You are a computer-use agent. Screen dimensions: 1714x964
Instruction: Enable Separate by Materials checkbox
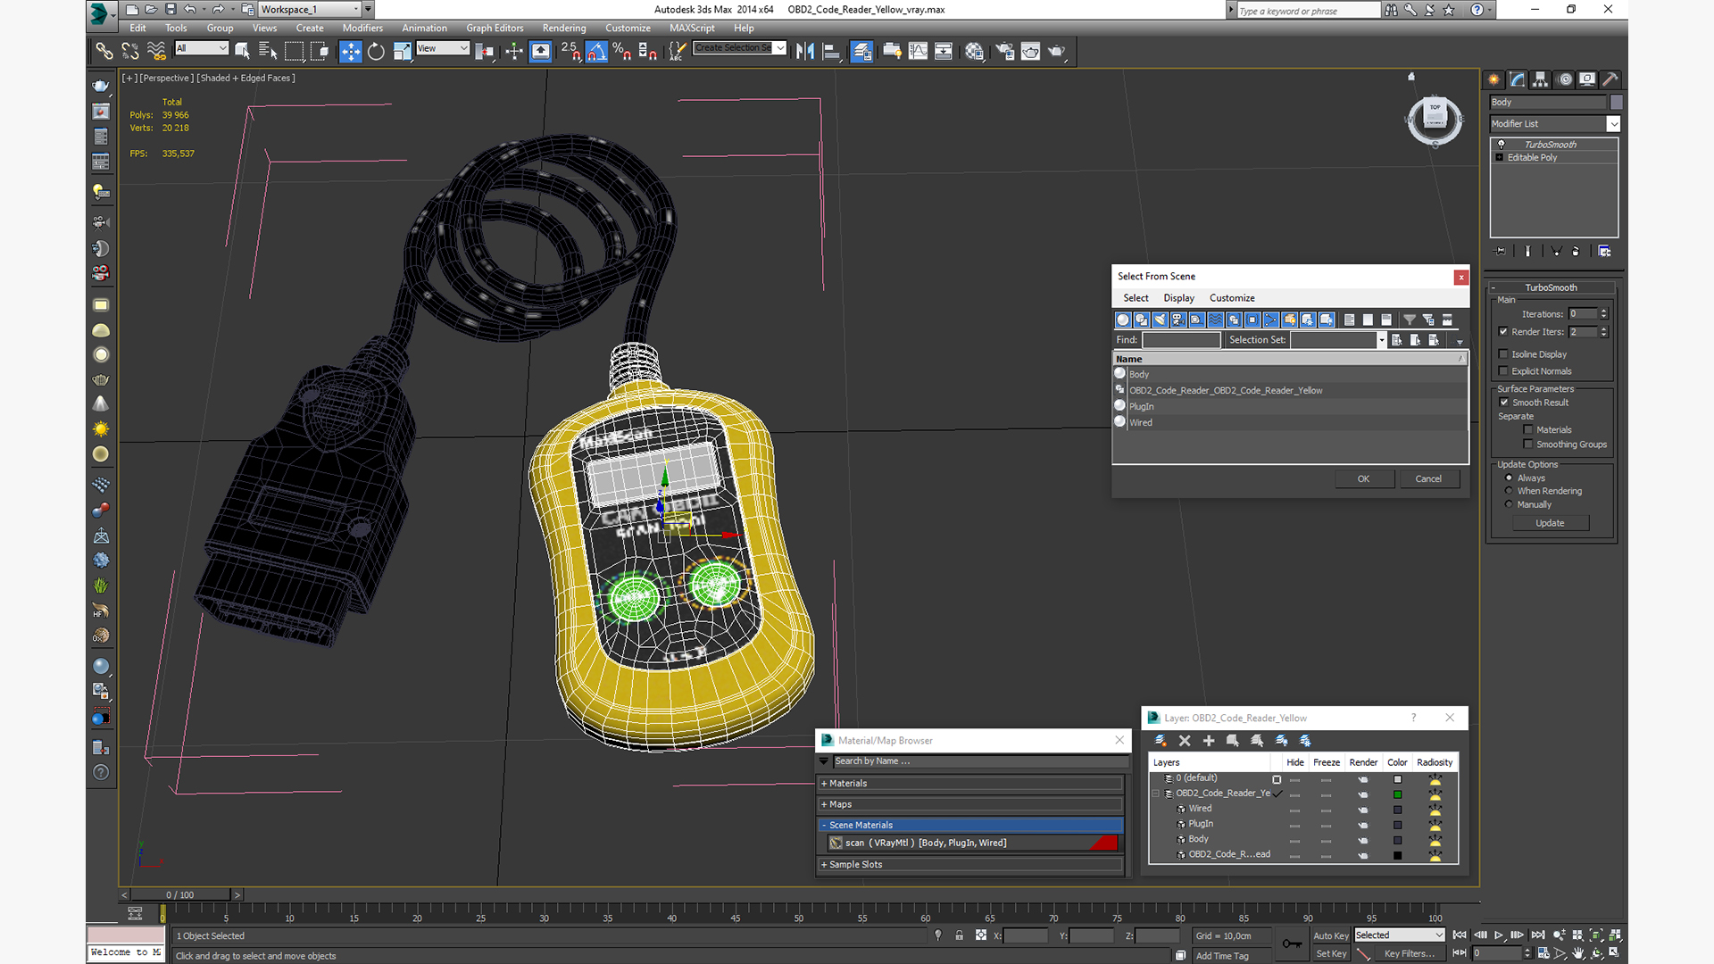(1528, 429)
